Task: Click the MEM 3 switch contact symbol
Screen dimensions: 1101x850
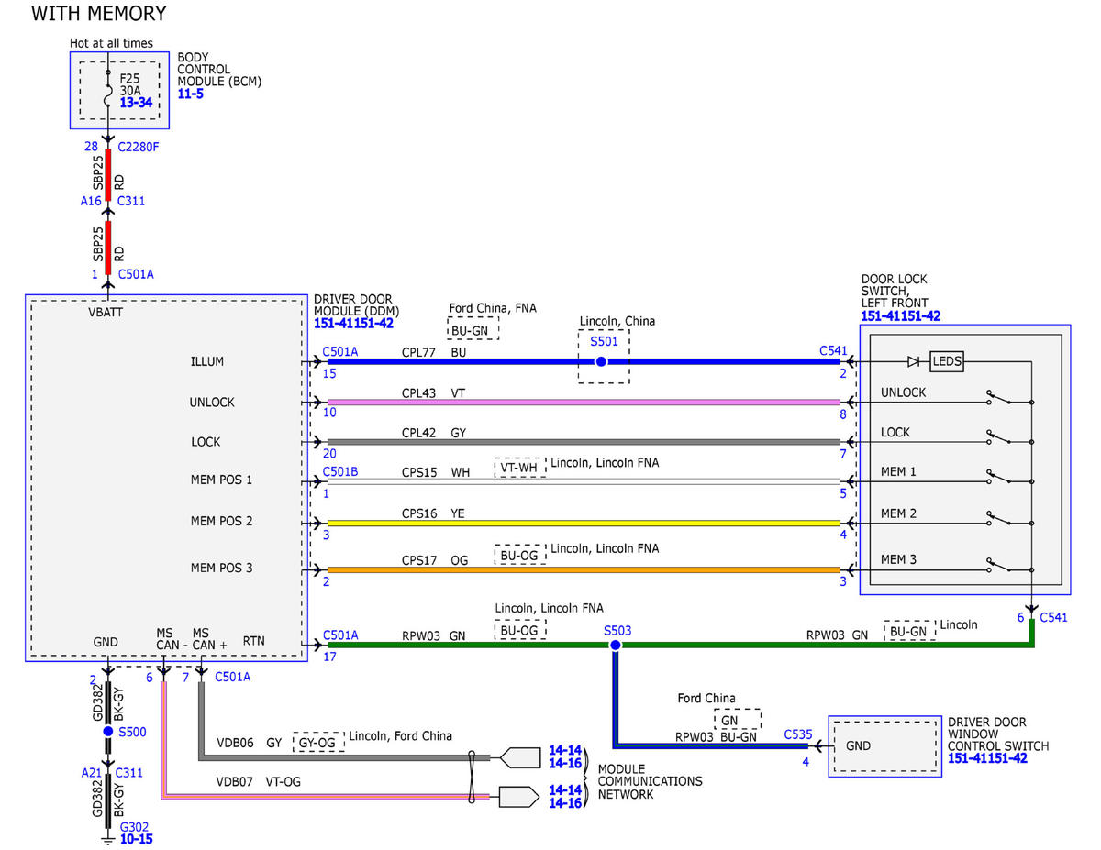Action: [998, 565]
